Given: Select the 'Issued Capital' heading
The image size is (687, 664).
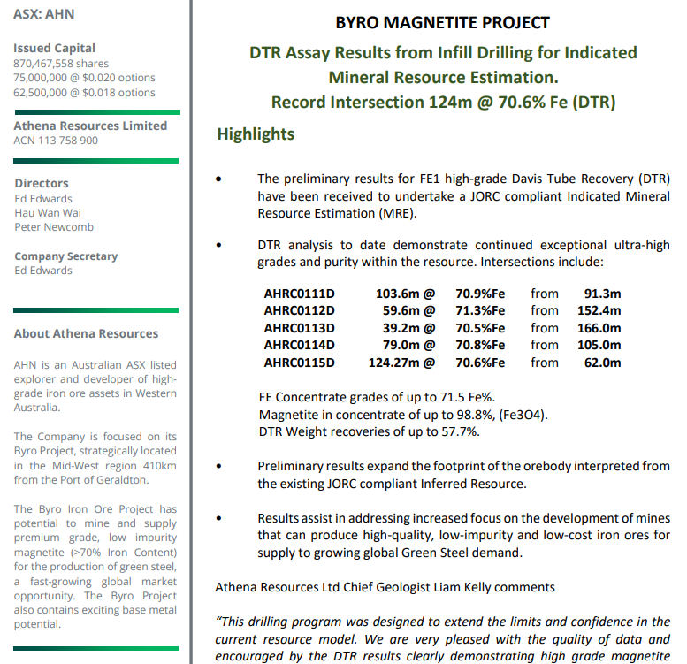Looking at the screenshot, I should (54, 48).
